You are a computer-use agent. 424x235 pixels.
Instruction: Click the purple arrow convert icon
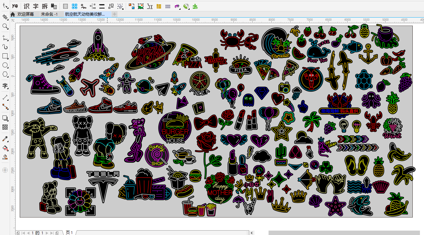pos(177,6)
